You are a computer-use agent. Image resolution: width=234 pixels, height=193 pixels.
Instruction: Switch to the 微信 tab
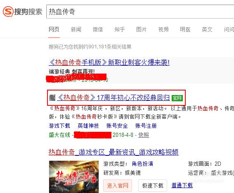(x=98, y=29)
